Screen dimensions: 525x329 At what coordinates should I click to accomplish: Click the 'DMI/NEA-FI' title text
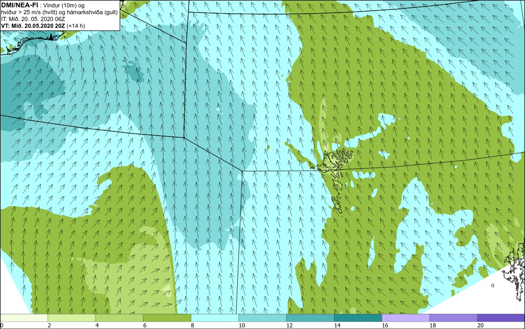coord(19,5)
